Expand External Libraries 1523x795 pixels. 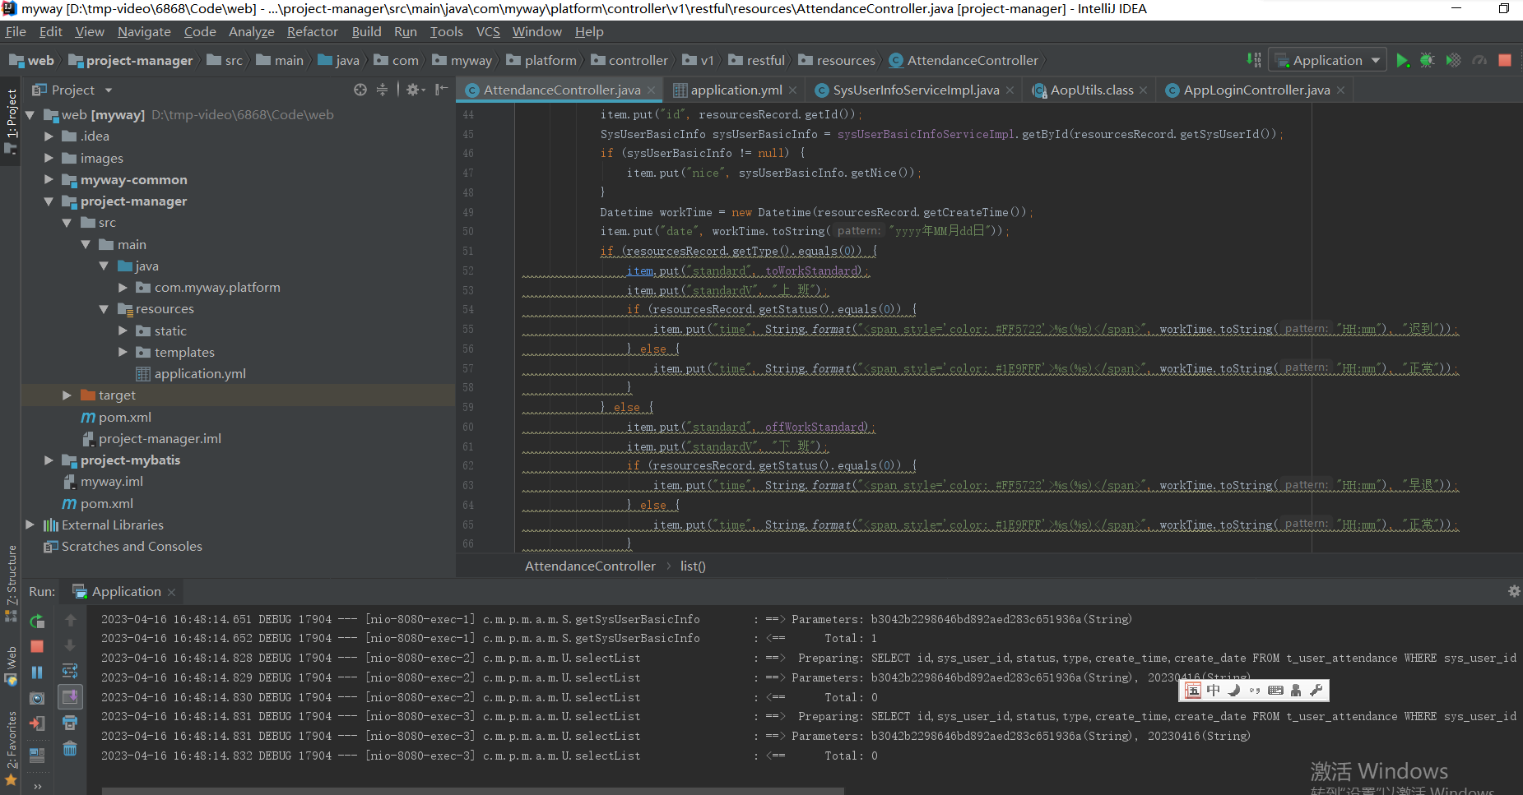click(x=30, y=525)
